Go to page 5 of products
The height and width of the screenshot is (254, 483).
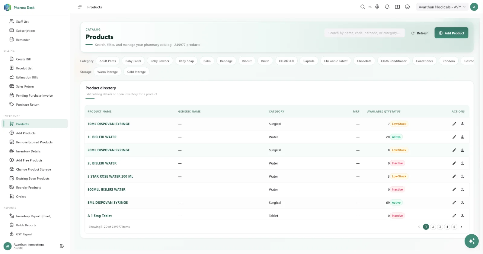[x=454, y=227]
